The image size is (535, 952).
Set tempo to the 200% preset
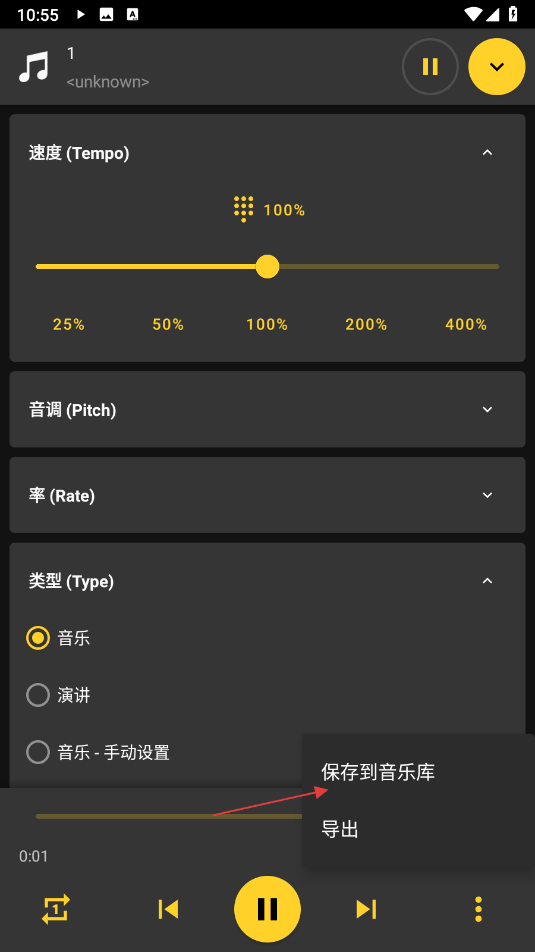click(366, 324)
